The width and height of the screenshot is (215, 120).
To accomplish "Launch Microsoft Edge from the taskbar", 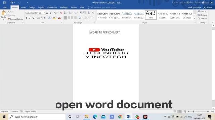I will click(x=95, y=117).
